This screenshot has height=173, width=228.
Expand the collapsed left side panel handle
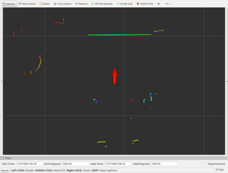click(x=1, y=81)
